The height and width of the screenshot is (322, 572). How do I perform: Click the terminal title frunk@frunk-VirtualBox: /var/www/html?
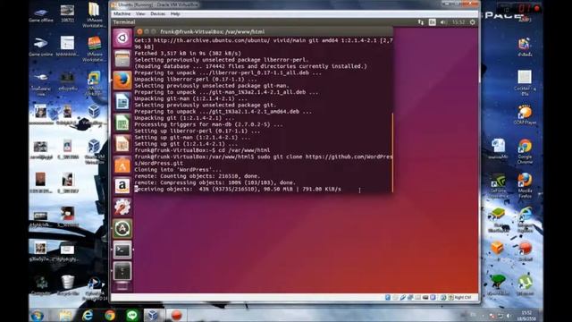tap(213, 32)
